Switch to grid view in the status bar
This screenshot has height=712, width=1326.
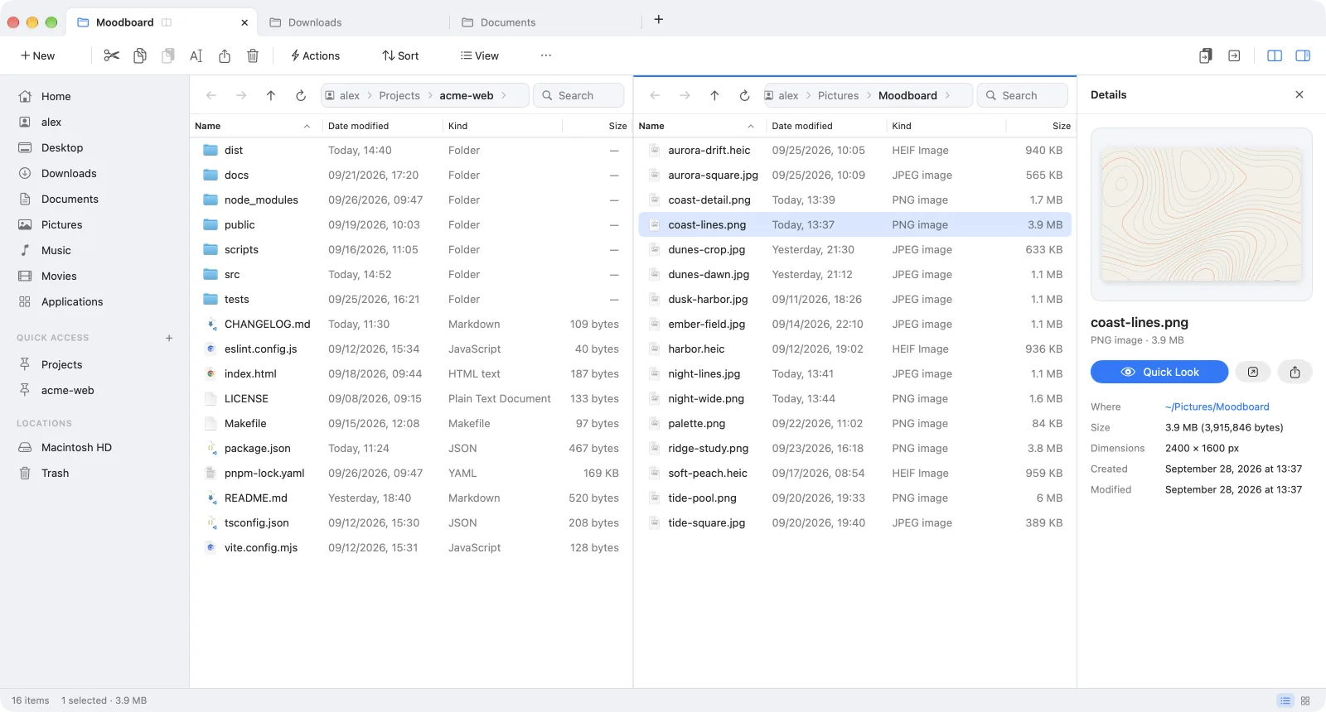[x=1305, y=700]
